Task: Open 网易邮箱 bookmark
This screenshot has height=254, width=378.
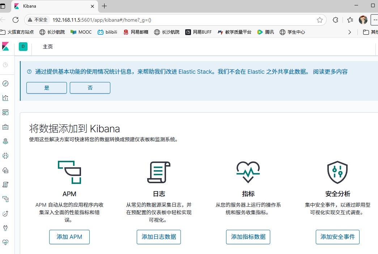Action: click(136, 32)
